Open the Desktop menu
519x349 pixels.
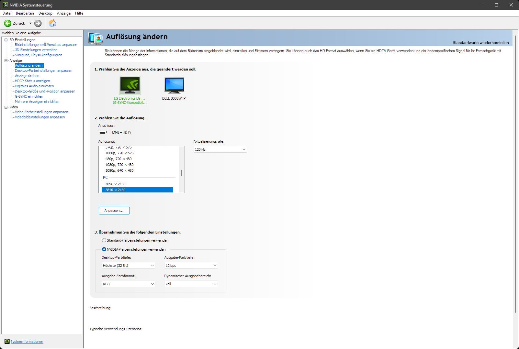coord(45,13)
